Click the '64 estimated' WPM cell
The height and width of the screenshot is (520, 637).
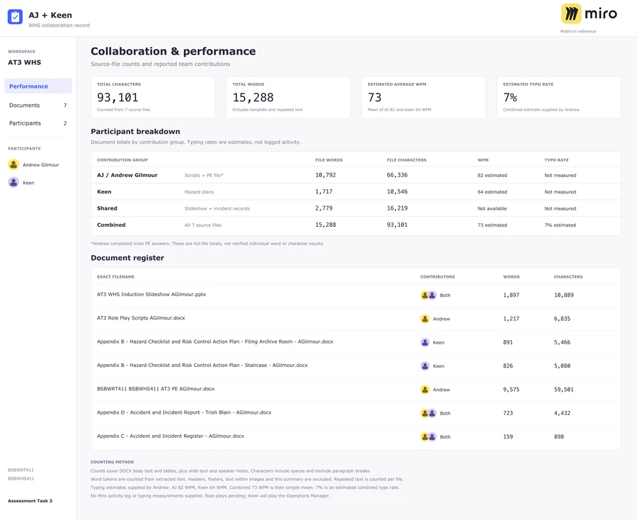click(492, 192)
